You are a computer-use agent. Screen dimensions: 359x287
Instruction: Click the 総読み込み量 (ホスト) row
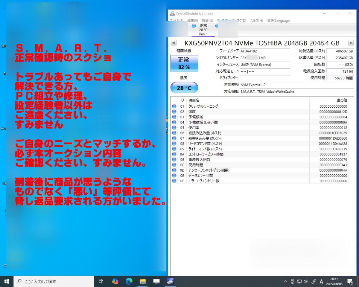click(259, 133)
